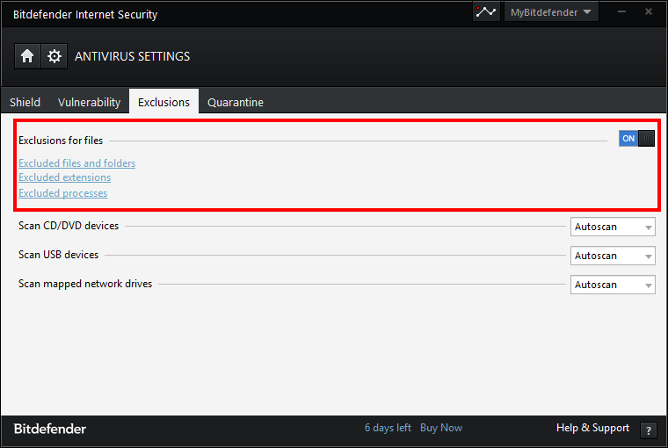Screen dimensions: 668x448
Task: Click the Buy Now link
Action: coord(441,428)
